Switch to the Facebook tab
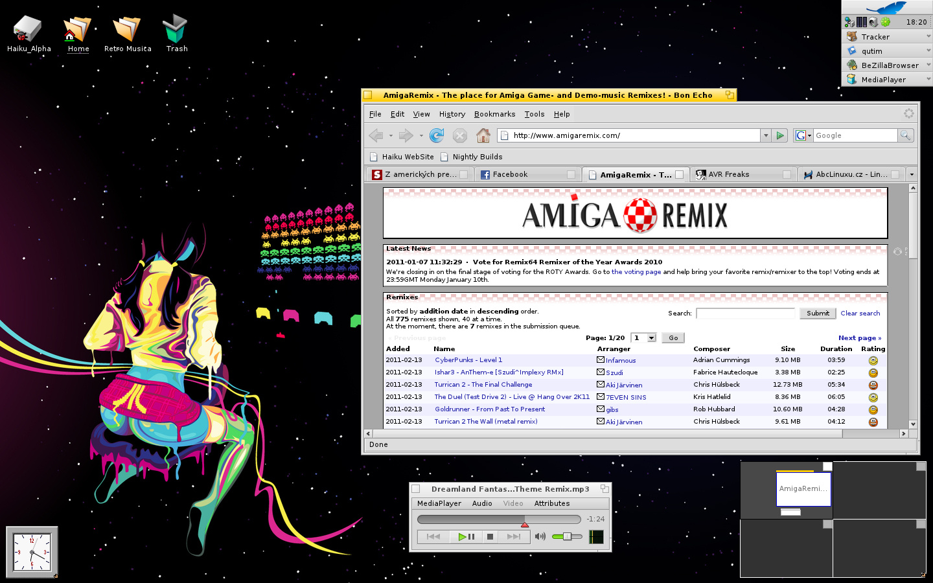The height and width of the screenshot is (583, 933). pyautogui.click(x=527, y=174)
